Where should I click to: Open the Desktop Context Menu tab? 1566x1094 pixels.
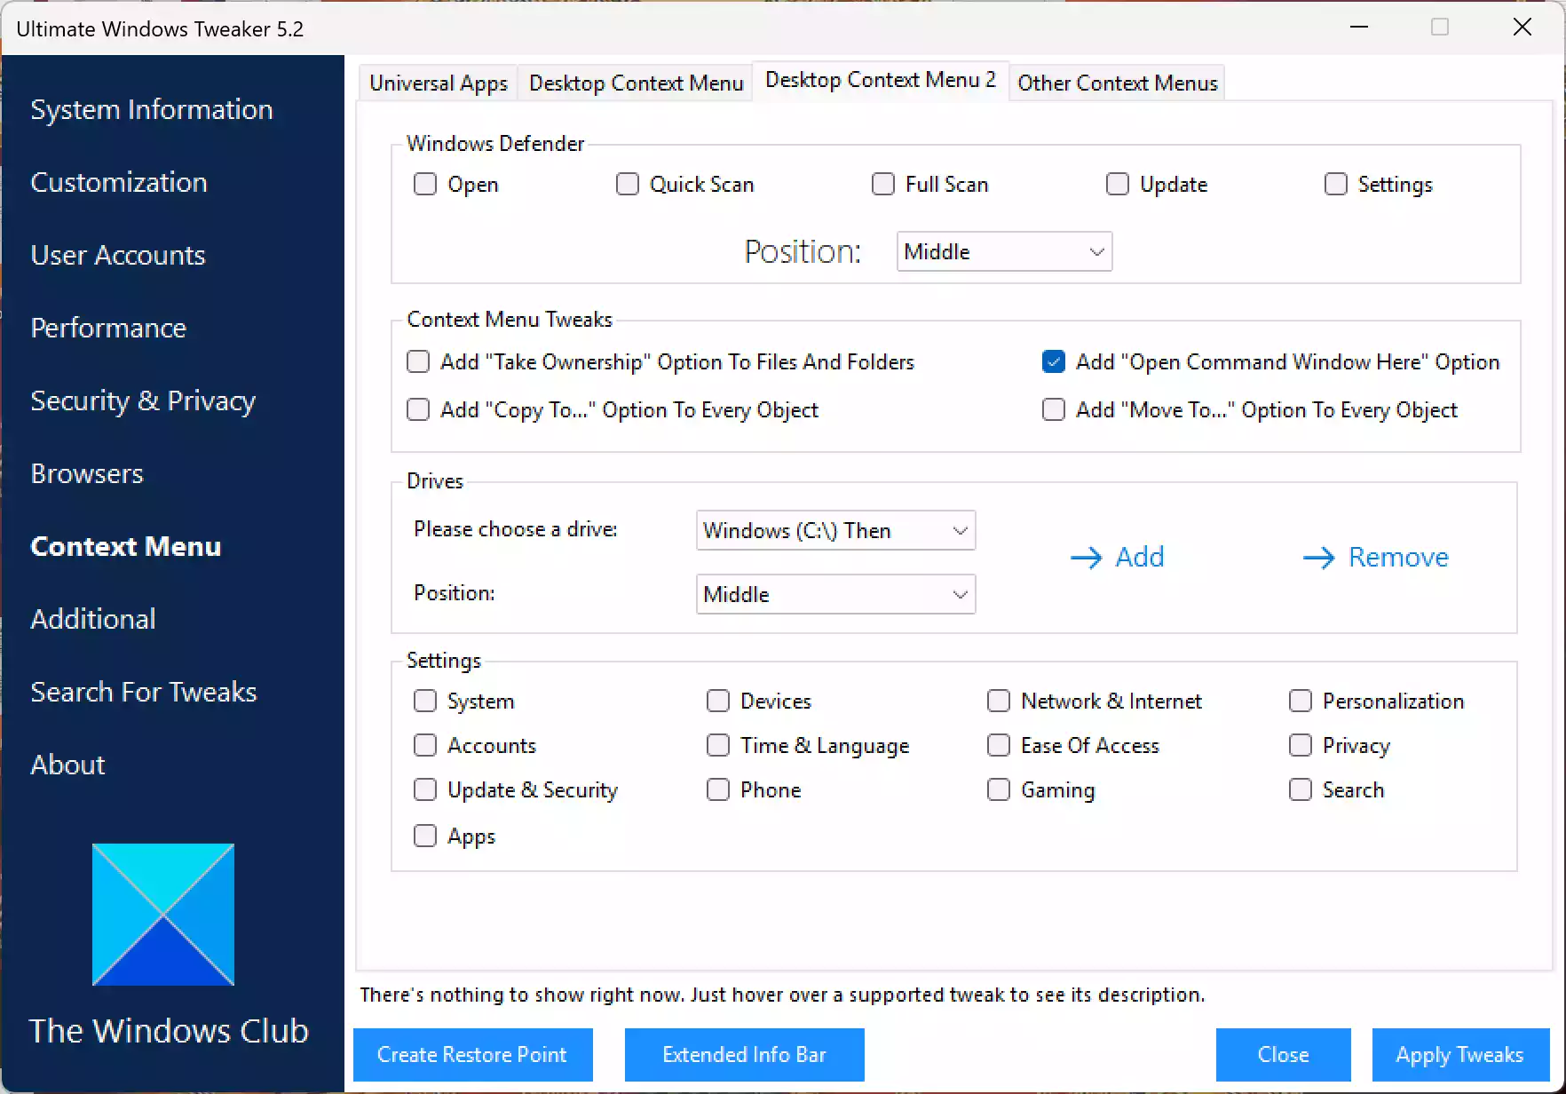tap(636, 83)
